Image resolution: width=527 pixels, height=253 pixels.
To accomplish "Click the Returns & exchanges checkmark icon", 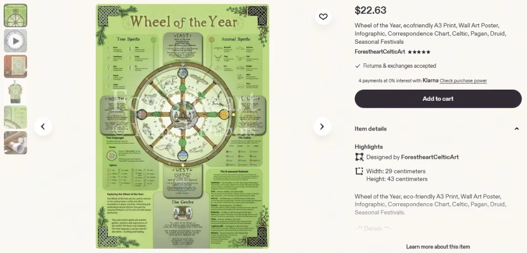I will 358,66.
